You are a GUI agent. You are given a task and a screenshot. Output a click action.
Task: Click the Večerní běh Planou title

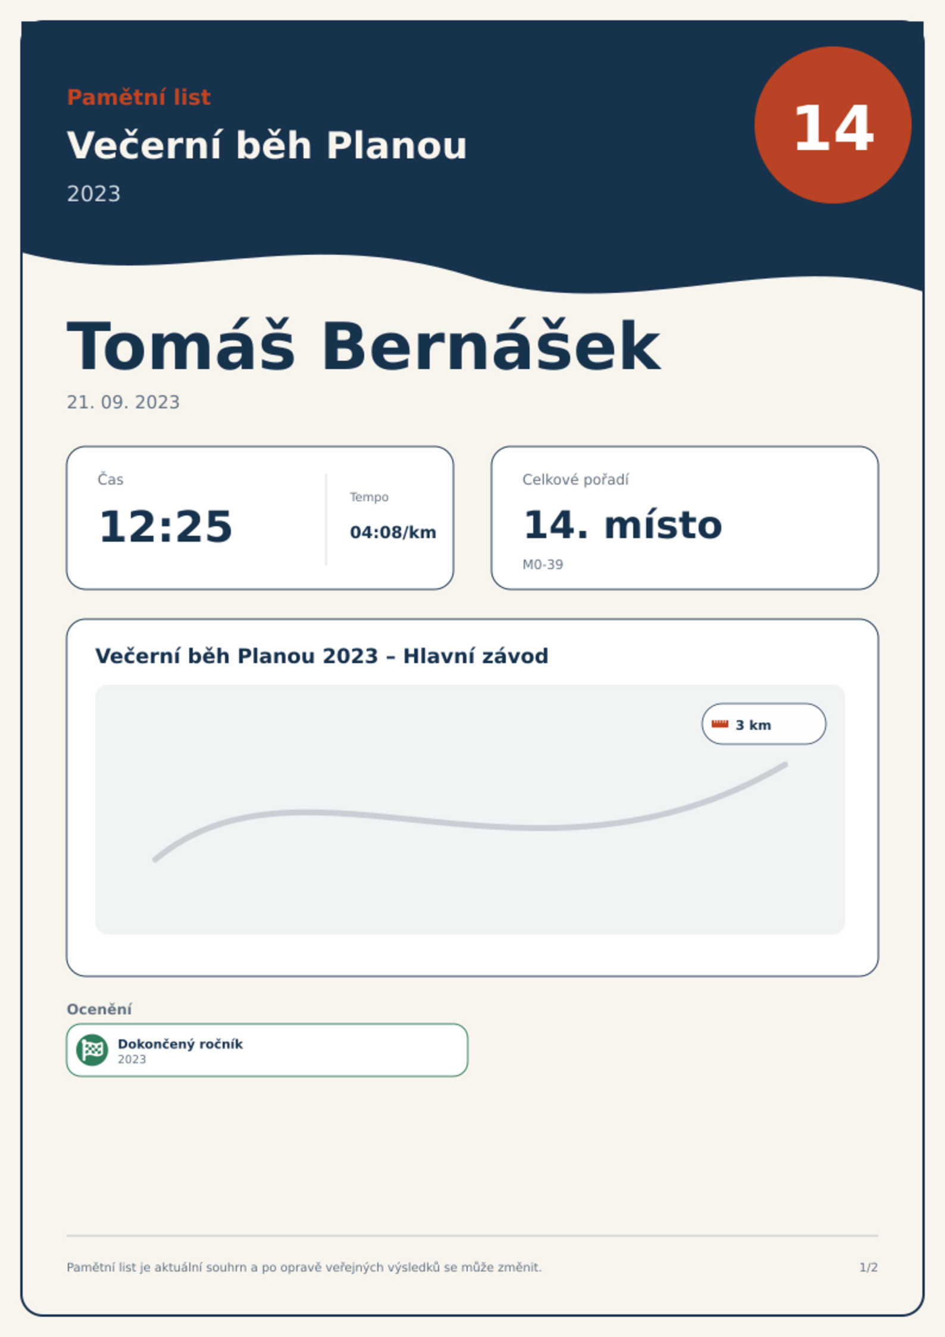(x=267, y=145)
